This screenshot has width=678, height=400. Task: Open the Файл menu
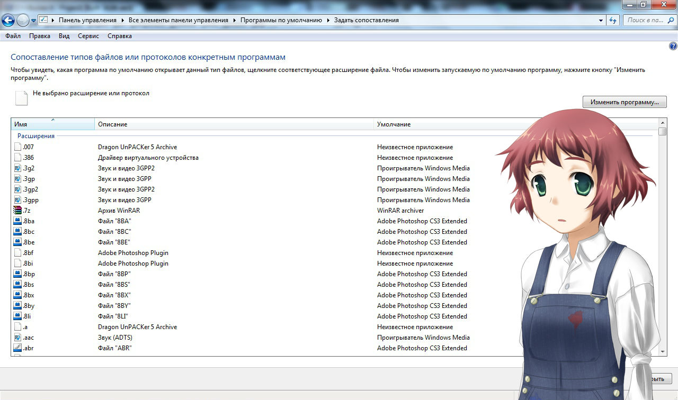pyautogui.click(x=13, y=36)
